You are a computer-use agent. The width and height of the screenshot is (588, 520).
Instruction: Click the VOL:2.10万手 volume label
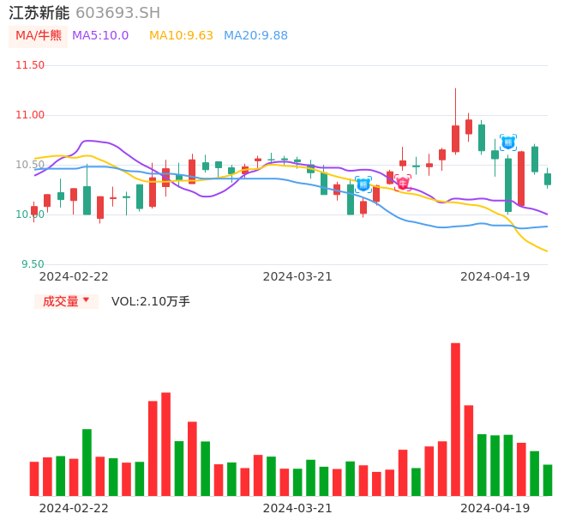click(151, 301)
